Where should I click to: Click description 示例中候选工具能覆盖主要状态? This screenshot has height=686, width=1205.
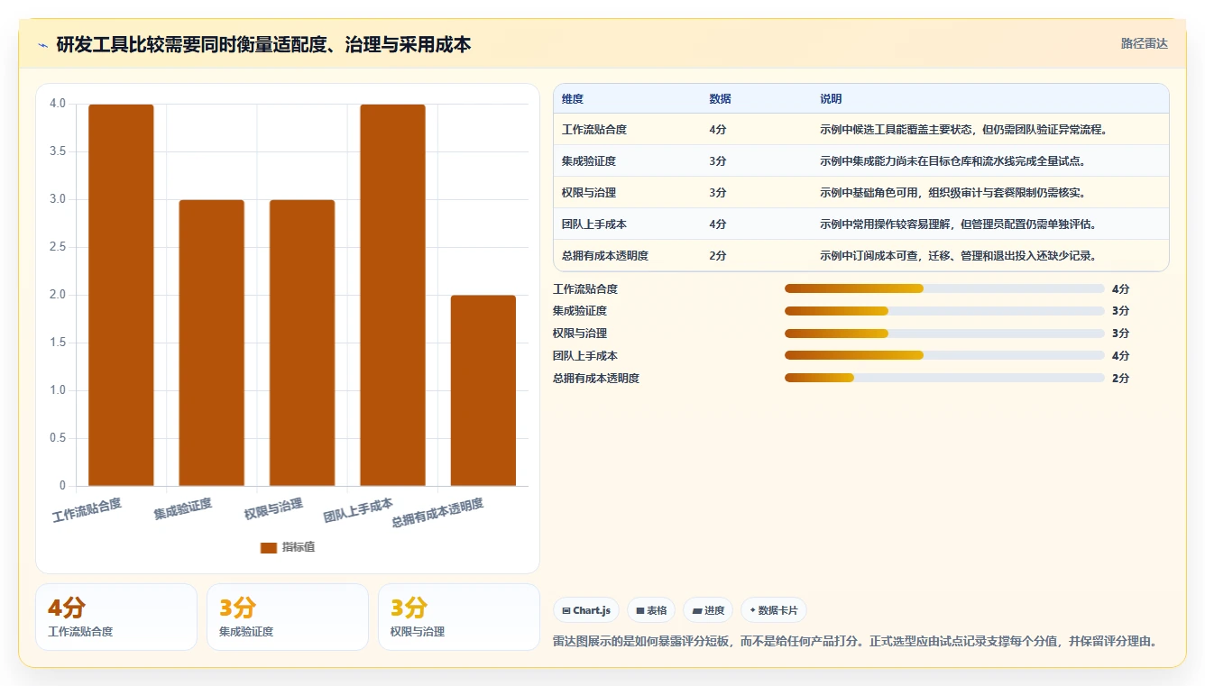pyautogui.click(x=963, y=130)
